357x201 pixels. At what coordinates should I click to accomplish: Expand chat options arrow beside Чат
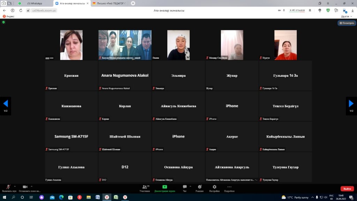pyautogui.click(x=190, y=186)
